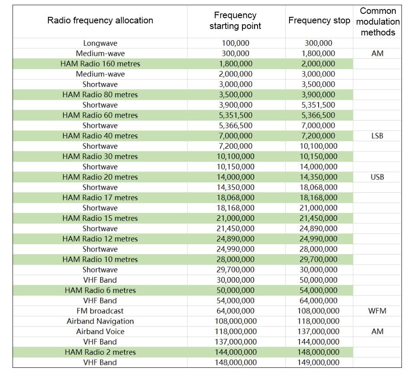Click the HAM Radio 10 metres cell
The image size is (414, 373).
(x=100, y=259)
